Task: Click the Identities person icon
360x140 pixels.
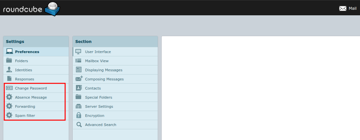Action: 9,70
